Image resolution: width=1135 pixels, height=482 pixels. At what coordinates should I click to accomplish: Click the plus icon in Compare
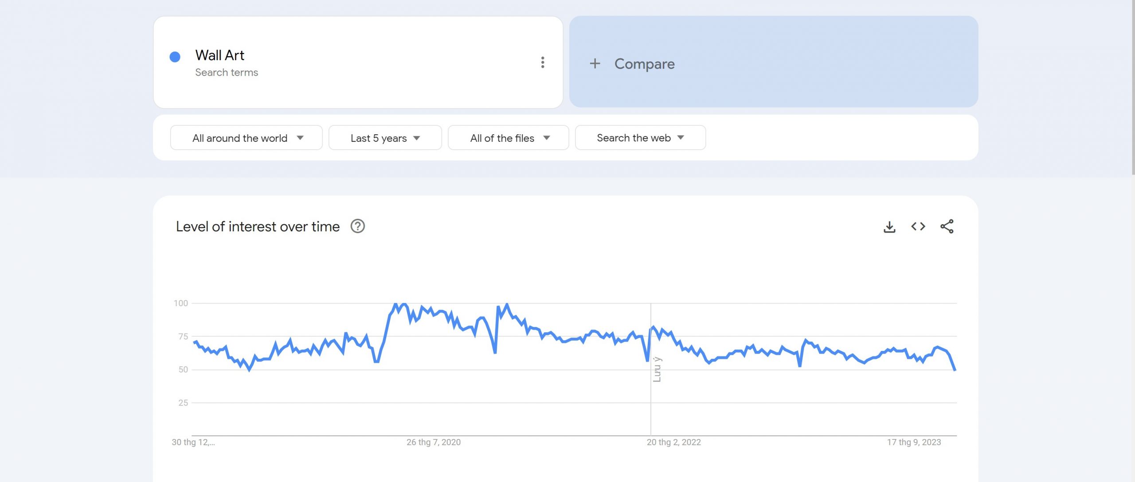(x=595, y=64)
